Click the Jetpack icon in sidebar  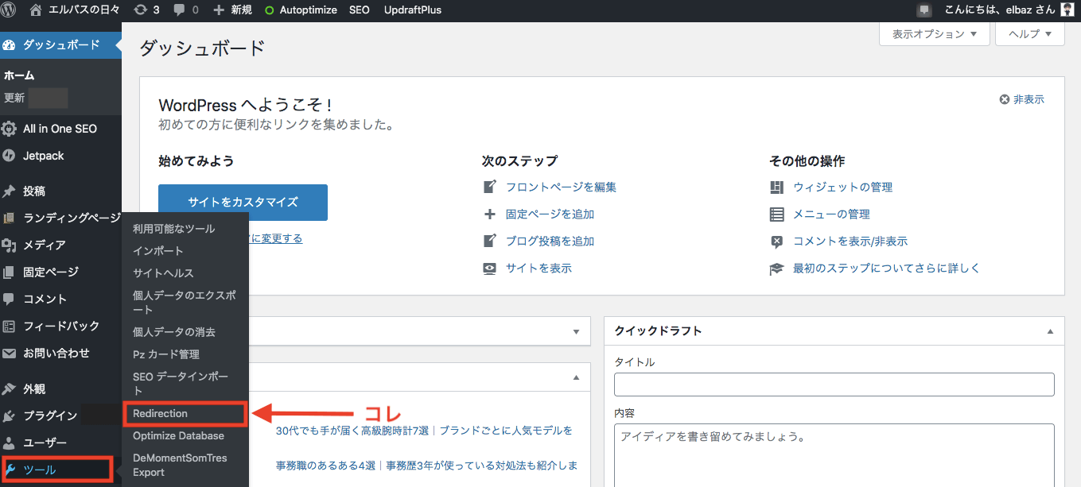(x=10, y=156)
